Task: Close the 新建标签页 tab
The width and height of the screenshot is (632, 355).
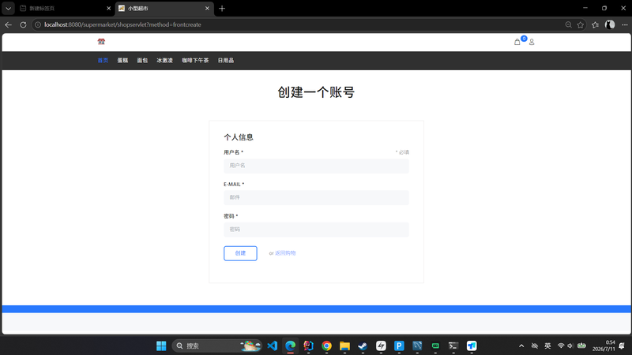Action: pos(108,9)
